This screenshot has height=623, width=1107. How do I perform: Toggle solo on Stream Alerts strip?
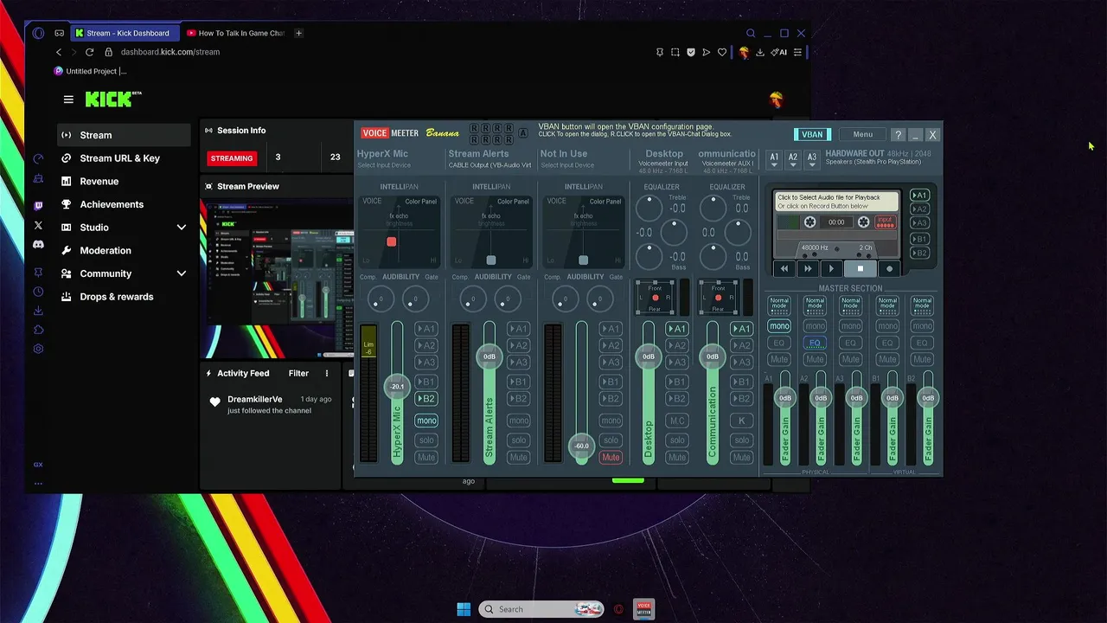518,440
